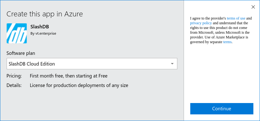Select the SlashDB Cloud Edition plan field
This screenshot has height=121, width=260.
pyautogui.click(x=92, y=64)
